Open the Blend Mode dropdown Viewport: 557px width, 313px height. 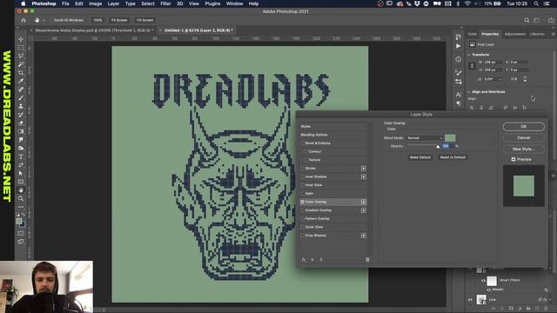(x=425, y=137)
